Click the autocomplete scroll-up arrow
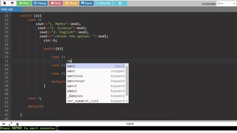 [127, 65]
